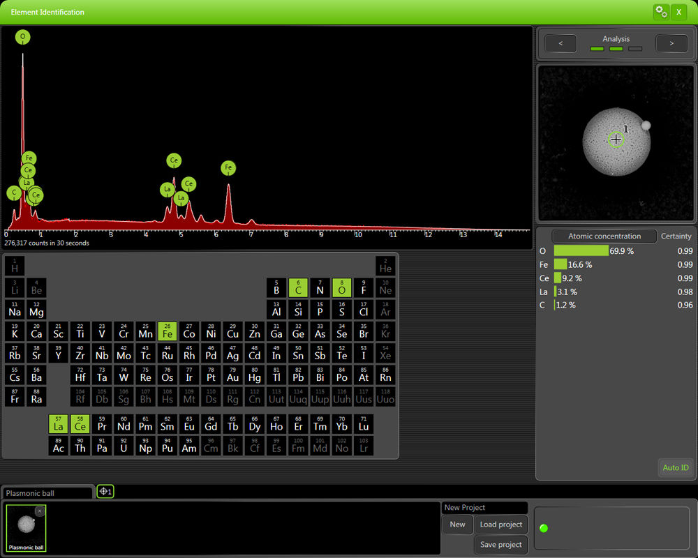This screenshot has width=698, height=558.
Task: Go to next analysis with right arrow
Action: pyautogui.click(x=671, y=44)
